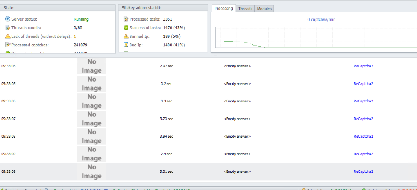Click Empty answer in the 3.01 sec row
This screenshot has width=417, height=190.
[237, 171]
